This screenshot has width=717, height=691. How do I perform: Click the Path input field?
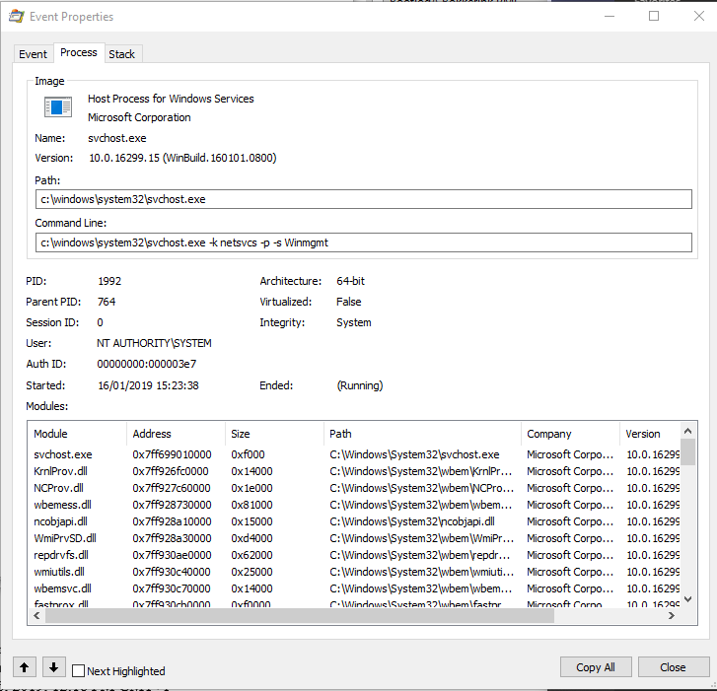(x=364, y=199)
